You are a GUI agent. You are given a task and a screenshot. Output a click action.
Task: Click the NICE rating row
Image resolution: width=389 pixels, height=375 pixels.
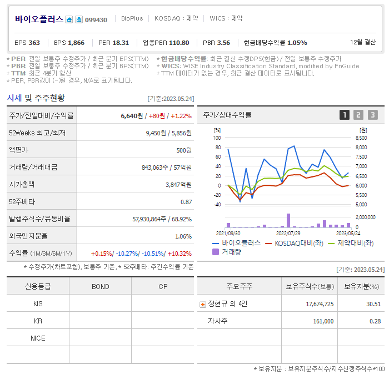point(100,338)
